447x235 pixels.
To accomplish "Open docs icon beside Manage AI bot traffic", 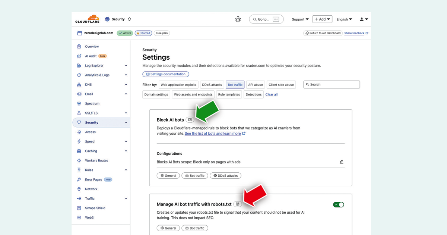I will click(238, 204).
